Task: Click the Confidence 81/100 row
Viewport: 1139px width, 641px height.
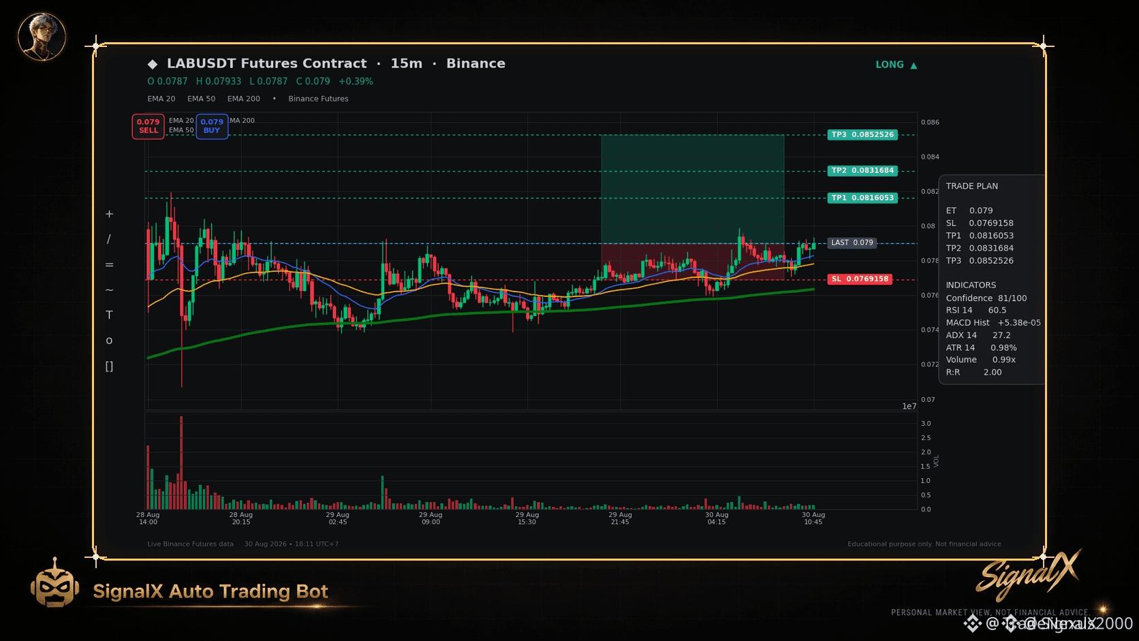Action: click(986, 298)
